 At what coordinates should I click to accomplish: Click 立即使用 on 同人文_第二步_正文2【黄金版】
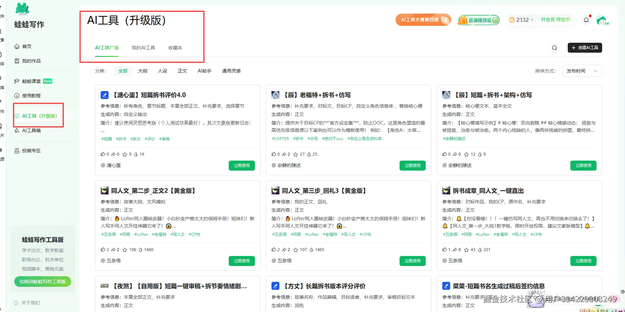(242, 261)
